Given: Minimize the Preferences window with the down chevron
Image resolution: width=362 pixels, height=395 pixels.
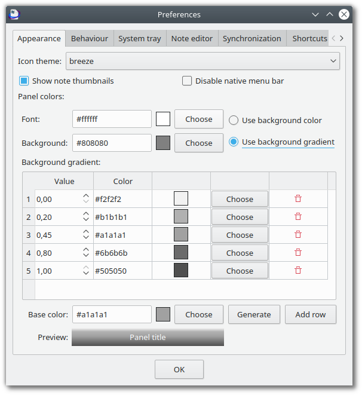Looking at the screenshot, I should [x=315, y=14].
